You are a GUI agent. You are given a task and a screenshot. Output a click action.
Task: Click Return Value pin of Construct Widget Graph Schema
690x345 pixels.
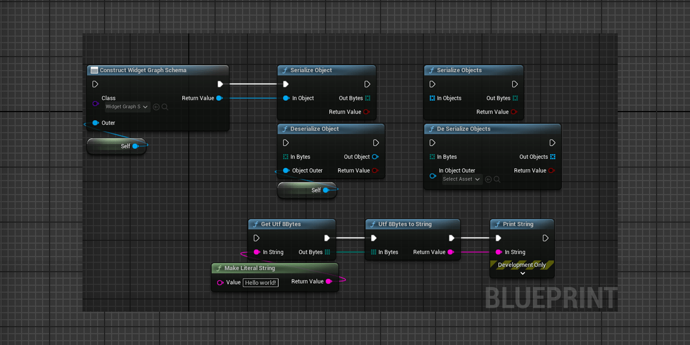[219, 98]
